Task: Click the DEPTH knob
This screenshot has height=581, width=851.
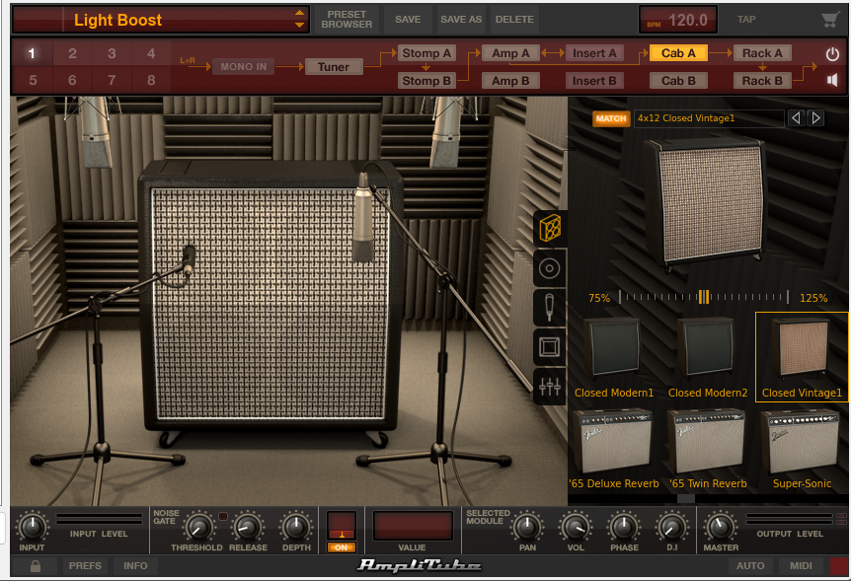Action: tap(296, 526)
